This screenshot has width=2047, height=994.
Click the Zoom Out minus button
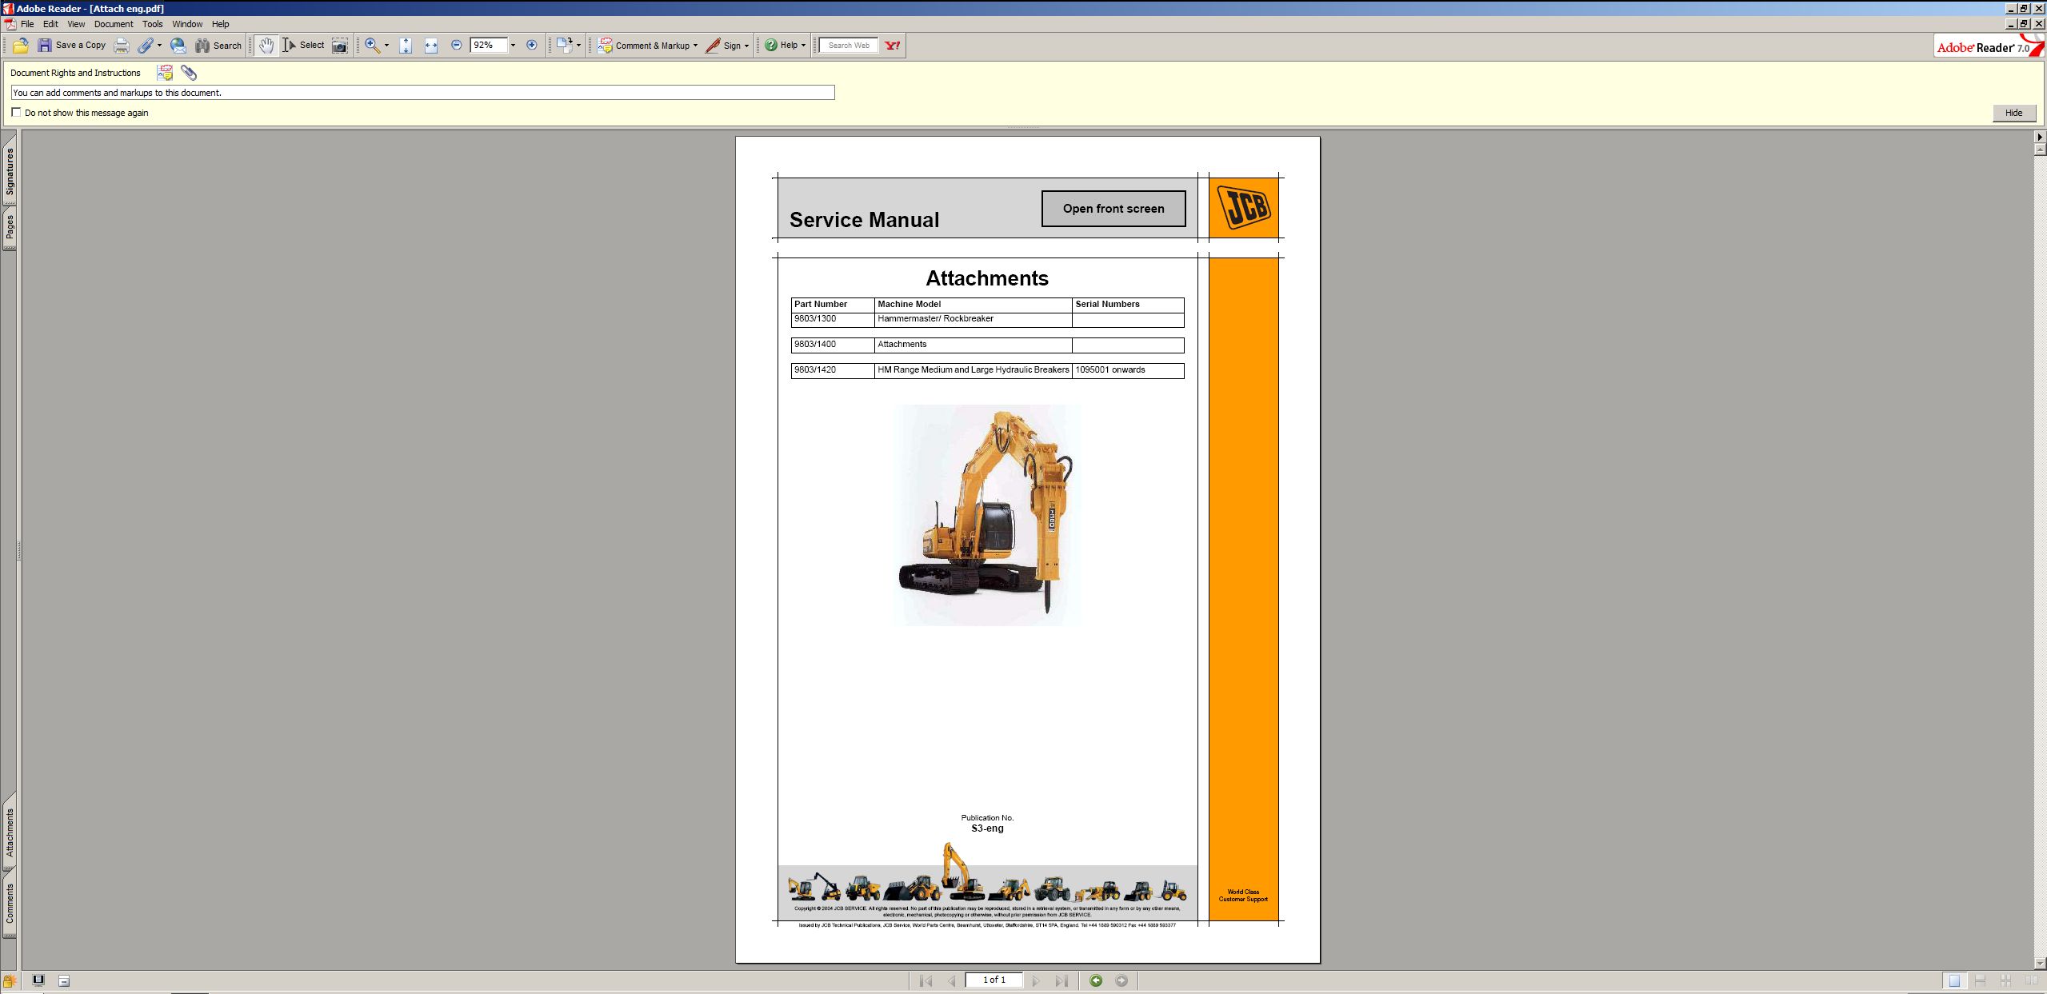(456, 46)
